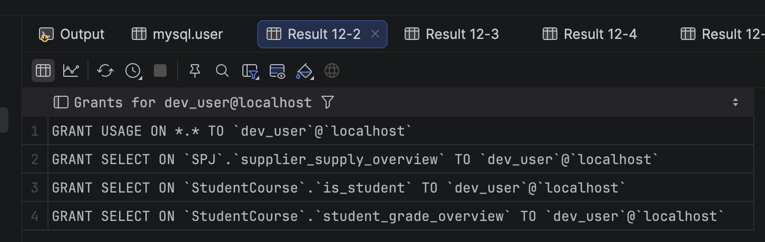Toggle column sort order arrows

(735, 102)
